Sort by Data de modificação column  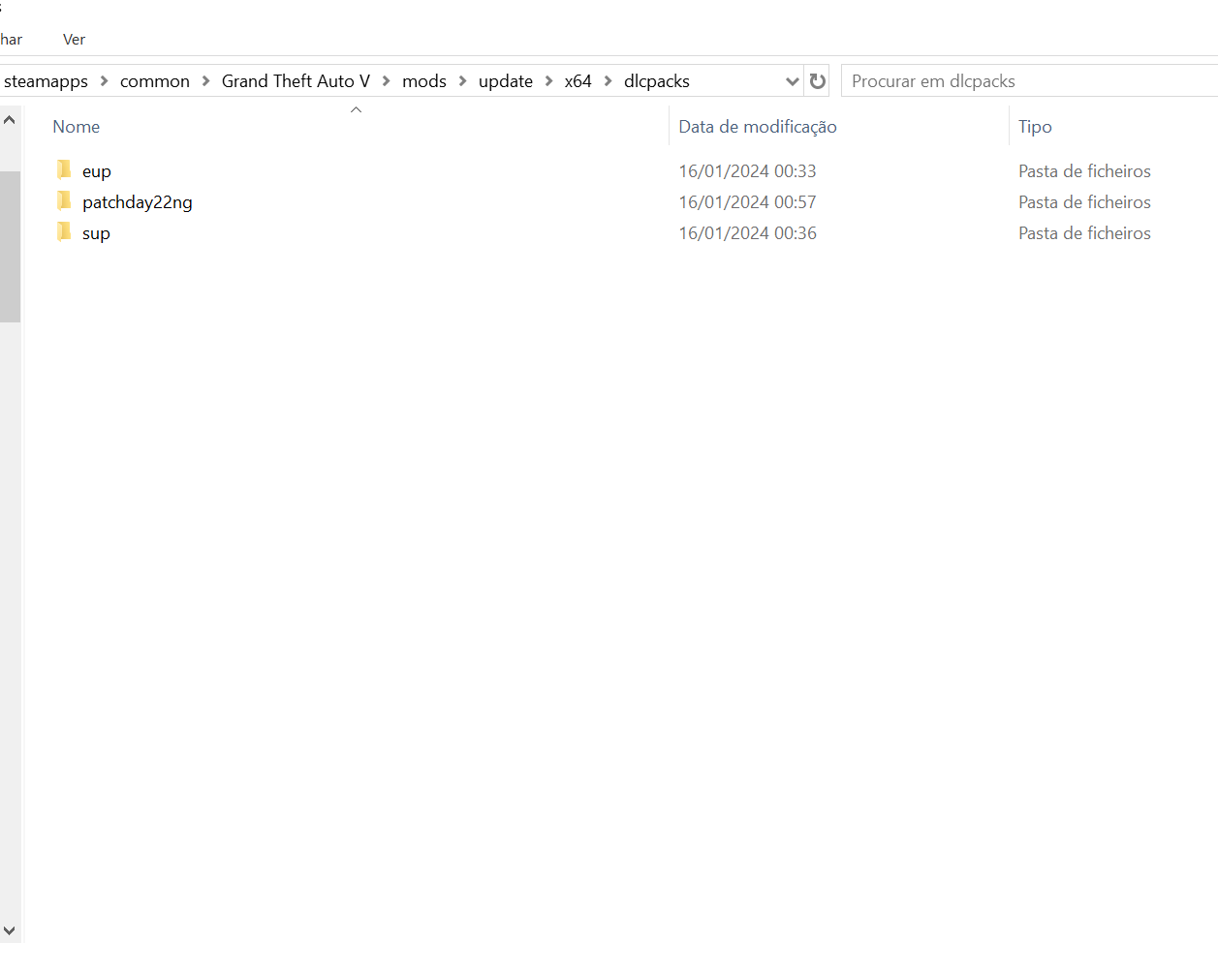point(758,127)
